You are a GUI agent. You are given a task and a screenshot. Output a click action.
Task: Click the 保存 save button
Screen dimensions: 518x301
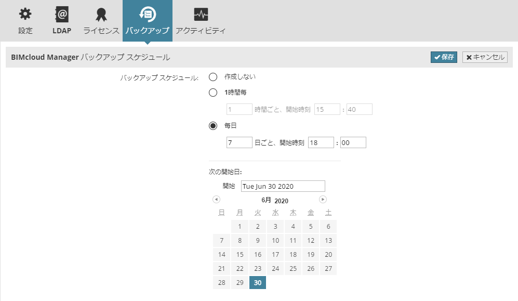click(444, 57)
